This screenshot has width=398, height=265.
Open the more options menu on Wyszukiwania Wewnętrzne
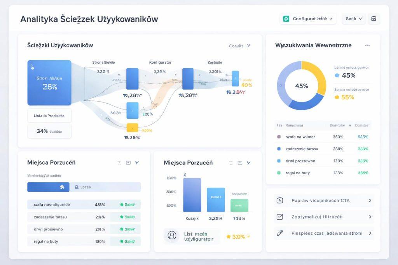click(367, 45)
